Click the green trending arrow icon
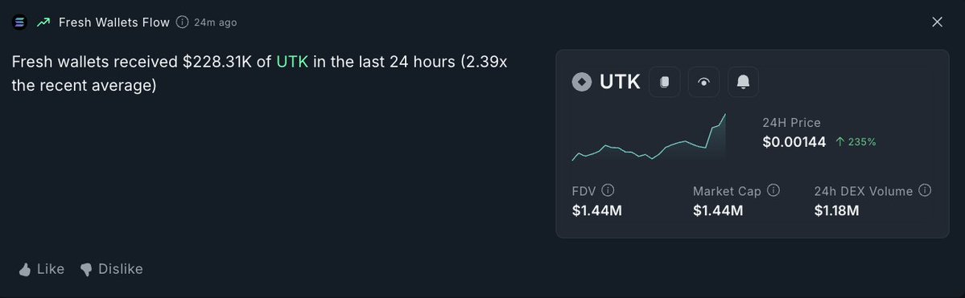This screenshot has height=298, width=965. point(43,22)
